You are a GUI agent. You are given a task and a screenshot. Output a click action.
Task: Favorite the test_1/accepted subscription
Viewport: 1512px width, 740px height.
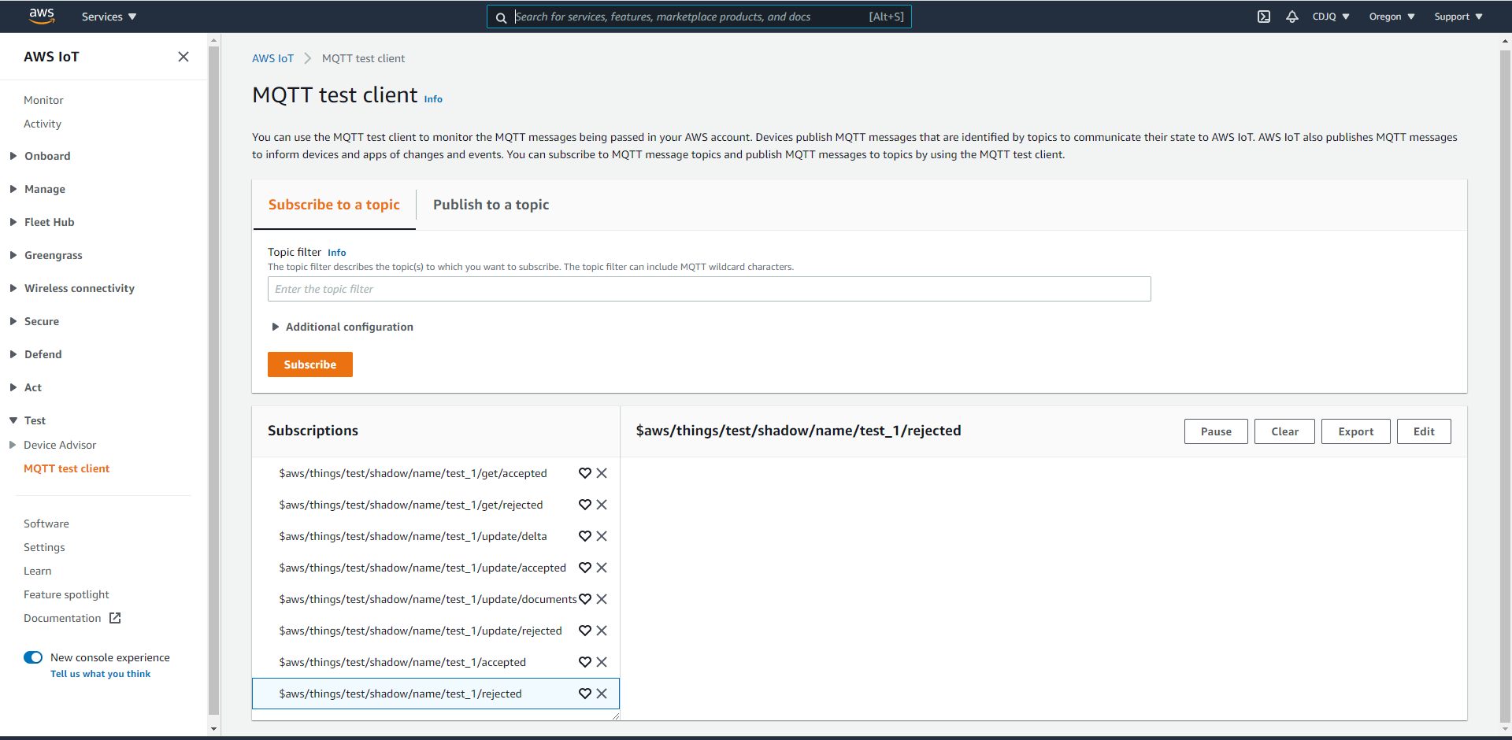click(585, 662)
